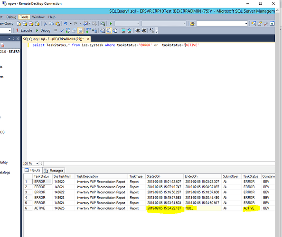The width and height of the screenshot is (282, 237).
Task: Click Specify Values for Template Parameters icon
Action: [151, 30]
